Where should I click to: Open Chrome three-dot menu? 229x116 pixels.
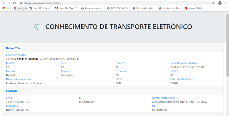coord(225,3)
